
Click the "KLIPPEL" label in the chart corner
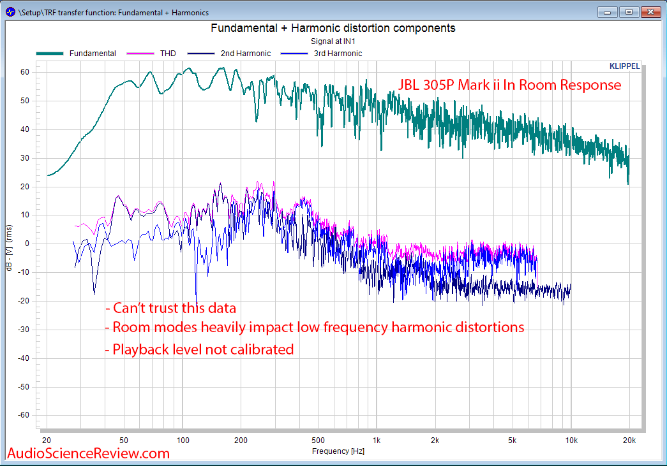pos(624,66)
